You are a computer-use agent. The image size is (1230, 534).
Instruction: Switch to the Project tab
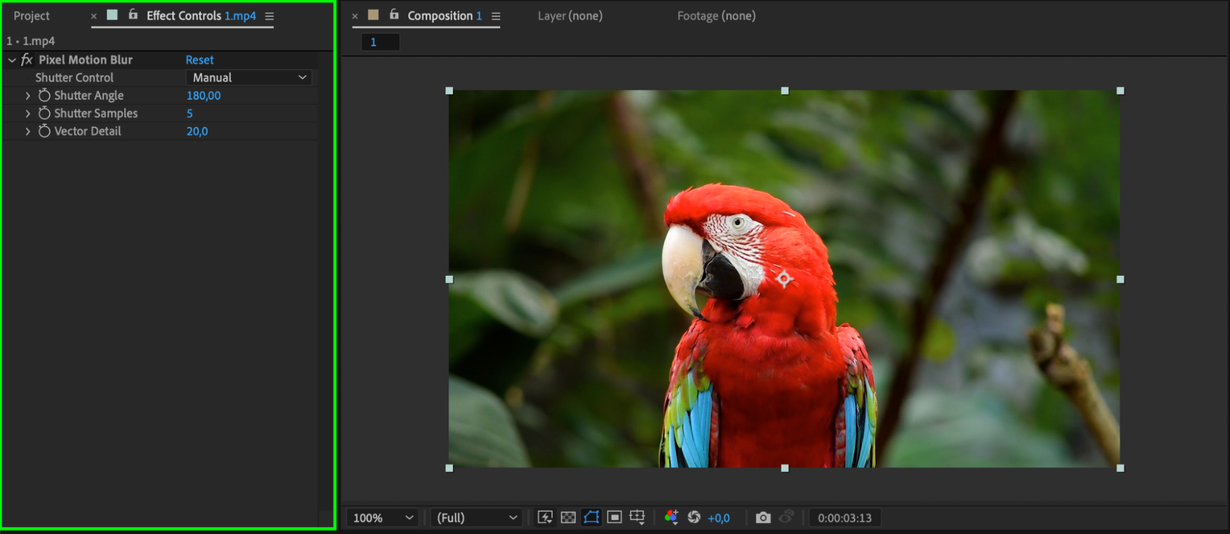click(x=31, y=16)
